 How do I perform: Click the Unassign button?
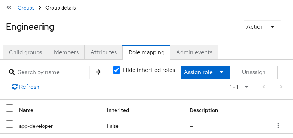pyautogui.click(x=253, y=72)
